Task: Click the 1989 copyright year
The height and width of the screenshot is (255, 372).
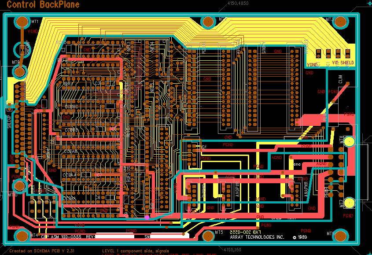Action: pos(302,237)
